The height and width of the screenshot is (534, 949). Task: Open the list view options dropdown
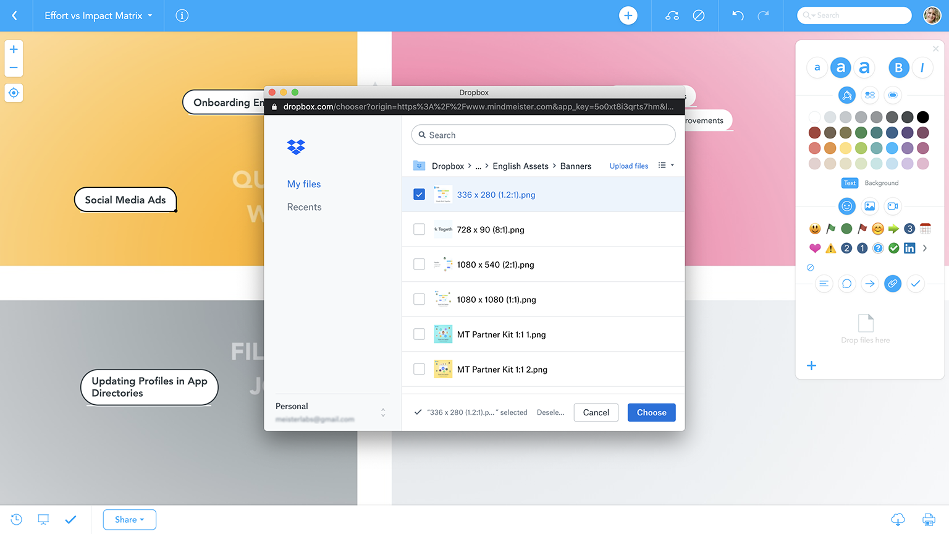(x=665, y=166)
